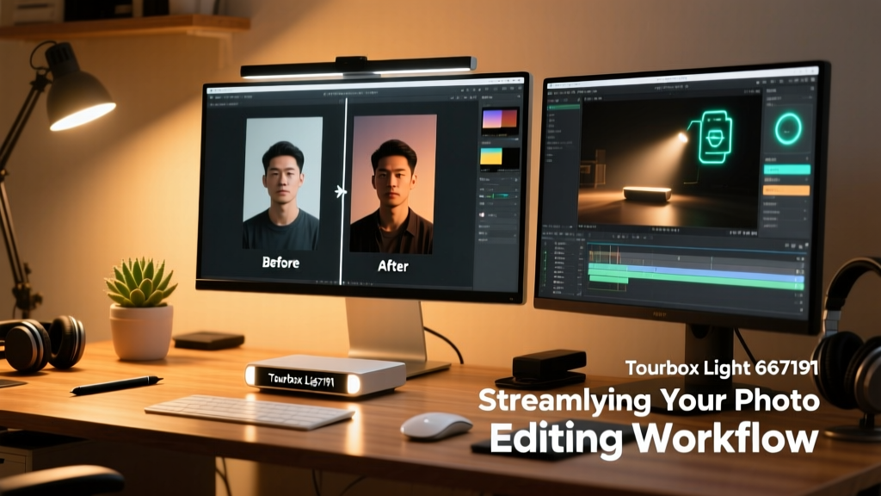Select the short green clip at timeline's lower left
The height and width of the screenshot is (496, 881).
(x=607, y=280)
